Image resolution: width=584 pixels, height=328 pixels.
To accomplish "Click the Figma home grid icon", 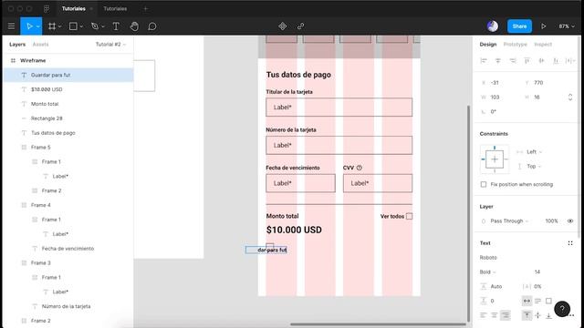I will click(47, 8).
